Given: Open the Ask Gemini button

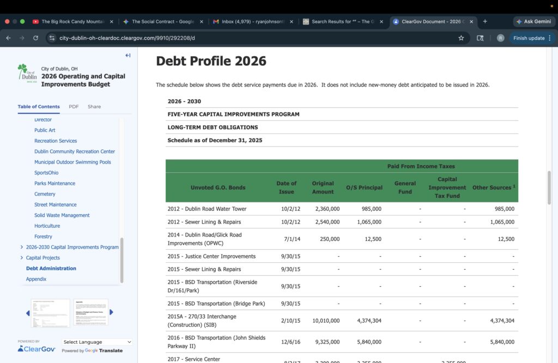Looking at the screenshot, I should point(533,21).
